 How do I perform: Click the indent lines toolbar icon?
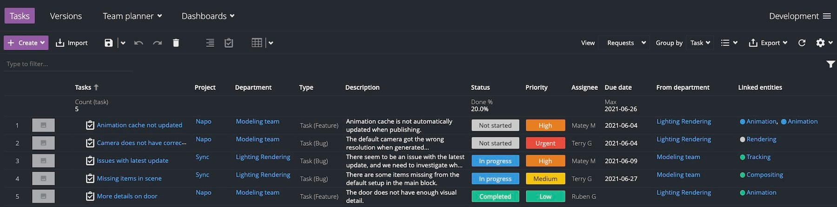[210, 43]
